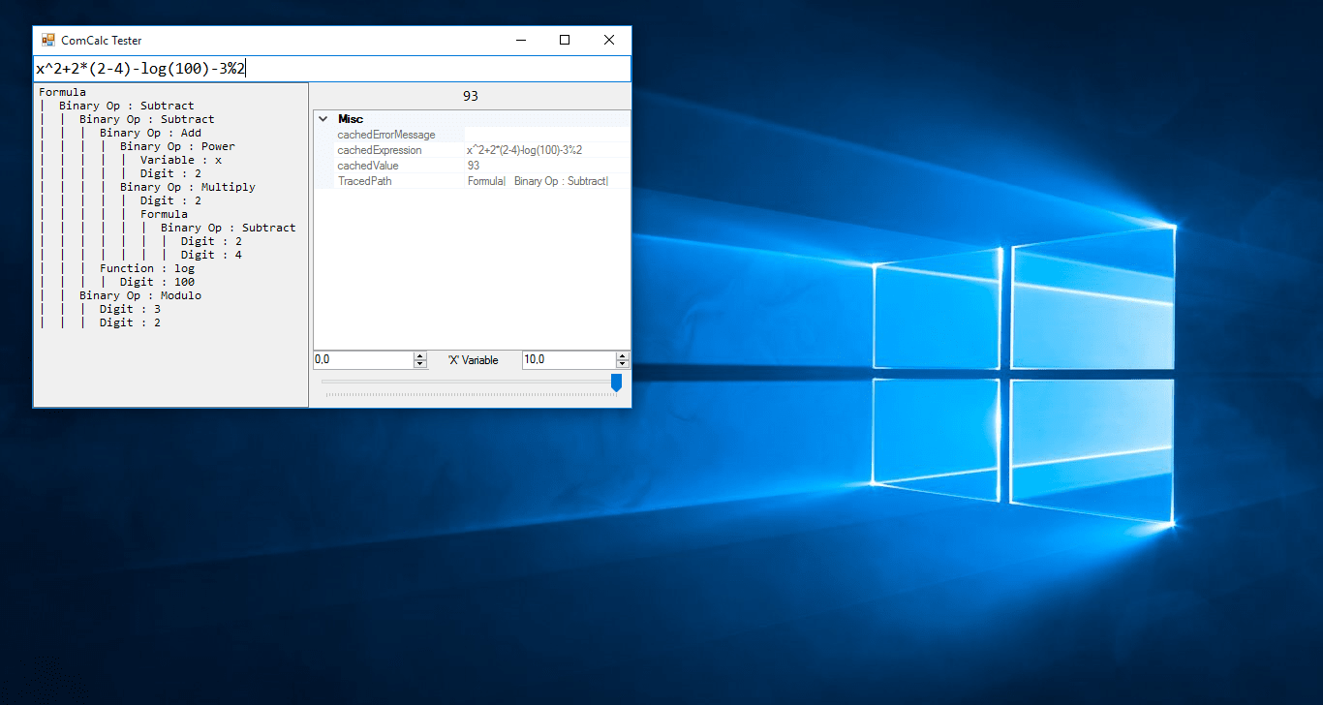Select the cachedValue property row
The height and width of the screenshot is (705, 1323).
pos(472,166)
